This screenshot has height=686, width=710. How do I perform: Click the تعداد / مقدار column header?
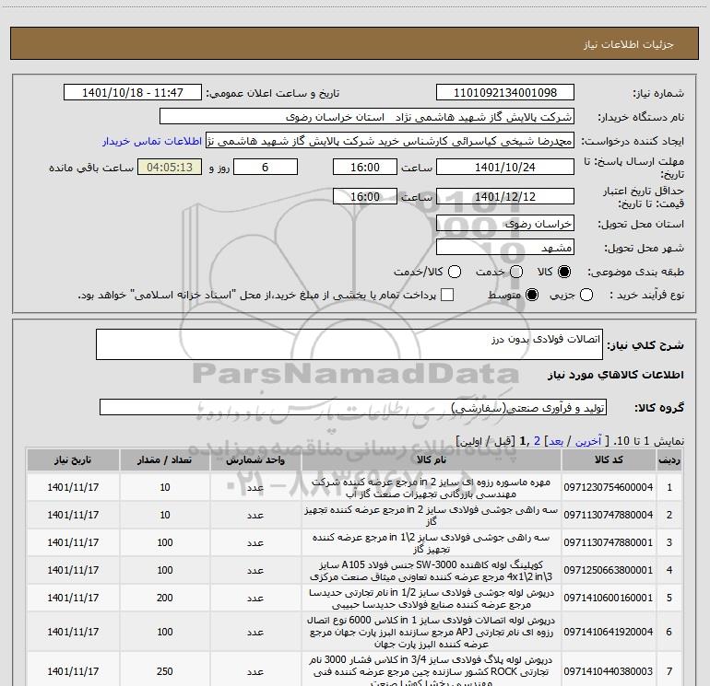pos(165,459)
